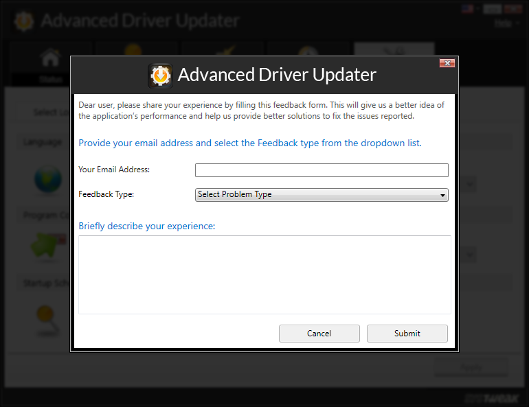Click the blurred yellow pin startup icon in background
The height and width of the screenshot is (407, 529).
click(x=47, y=321)
